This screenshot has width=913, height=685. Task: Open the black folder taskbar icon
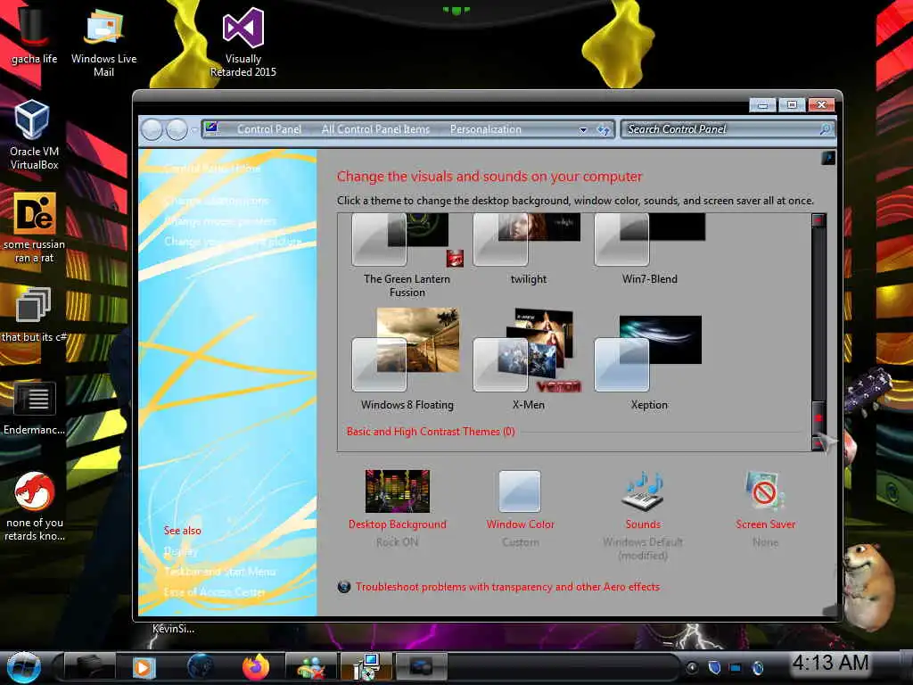click(x=88, y=667)
